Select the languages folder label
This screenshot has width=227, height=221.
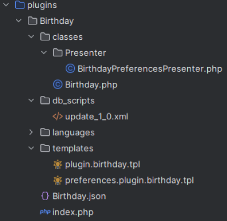73,132
